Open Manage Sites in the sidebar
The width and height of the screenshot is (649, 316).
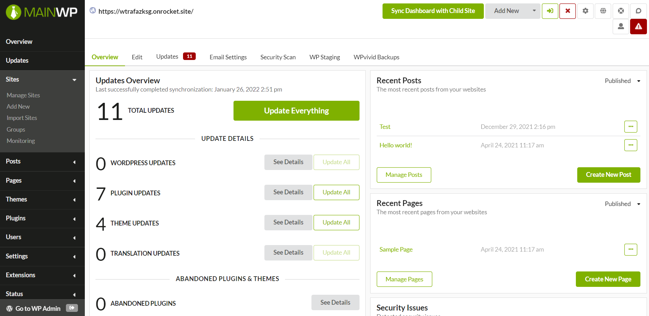23,95
